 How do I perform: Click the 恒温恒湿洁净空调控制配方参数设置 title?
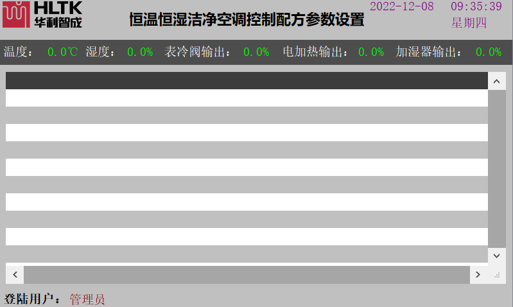tap(247, 20)
